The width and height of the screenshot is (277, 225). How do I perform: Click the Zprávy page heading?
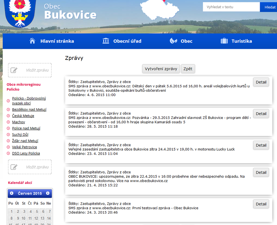pyautogui.click(x=74, y=58)
